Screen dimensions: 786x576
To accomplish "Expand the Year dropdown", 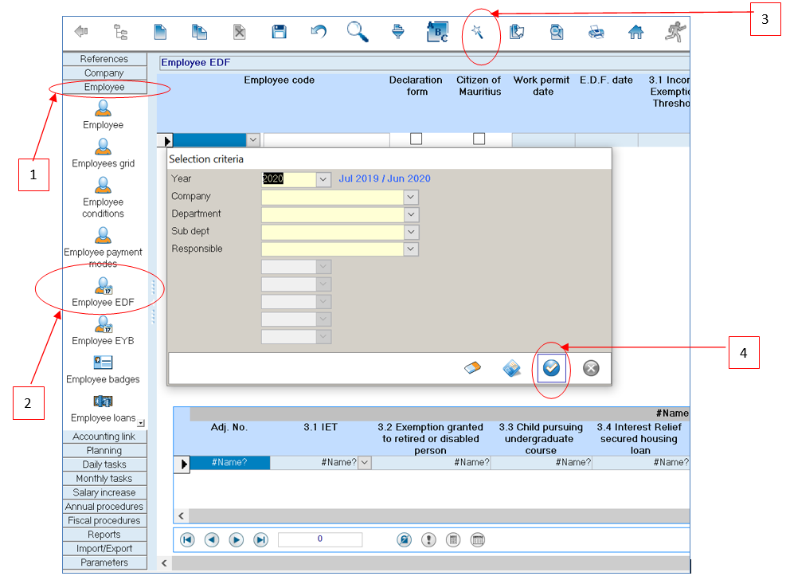I will [323, 179].
